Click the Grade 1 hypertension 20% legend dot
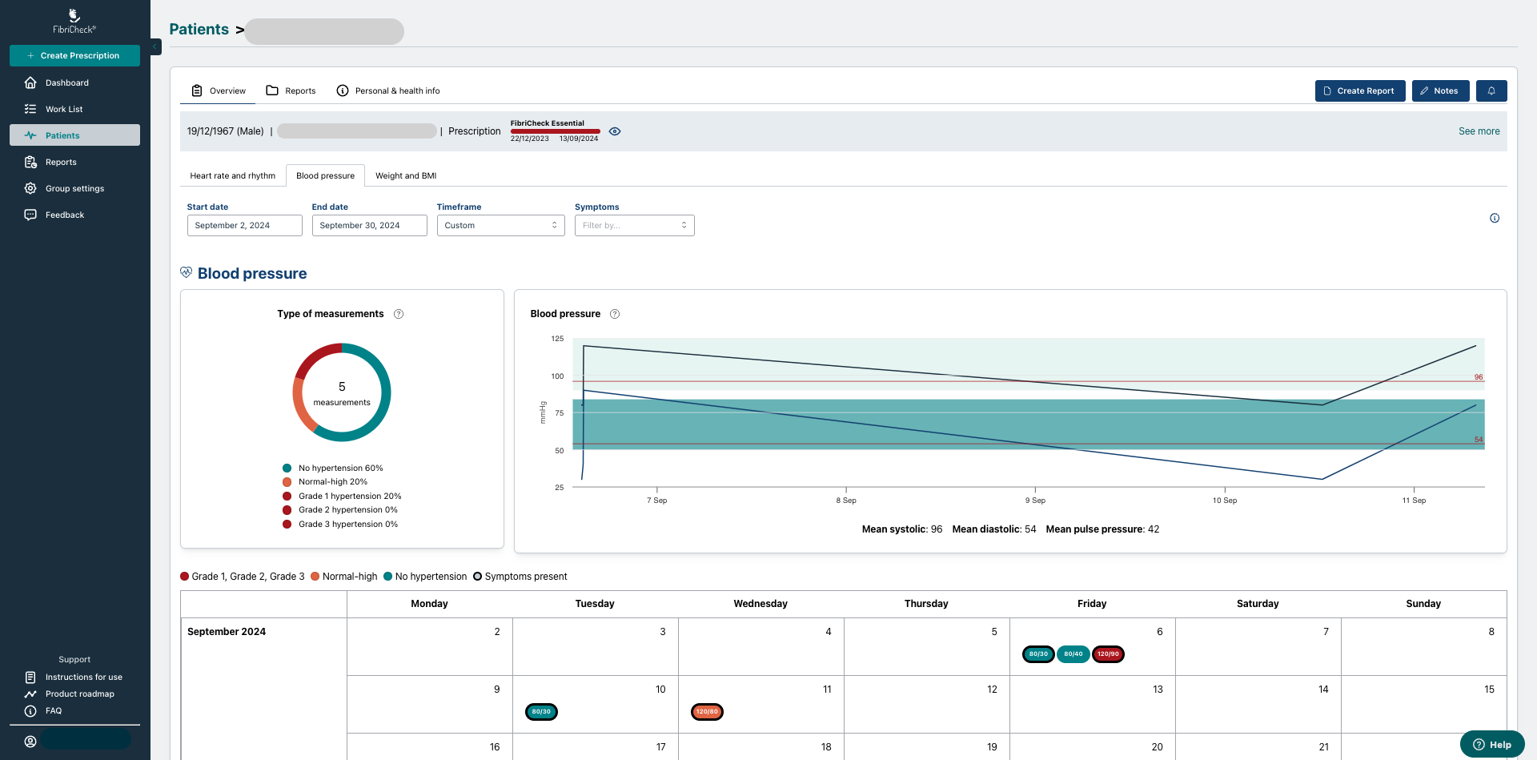 click(287, 497)
